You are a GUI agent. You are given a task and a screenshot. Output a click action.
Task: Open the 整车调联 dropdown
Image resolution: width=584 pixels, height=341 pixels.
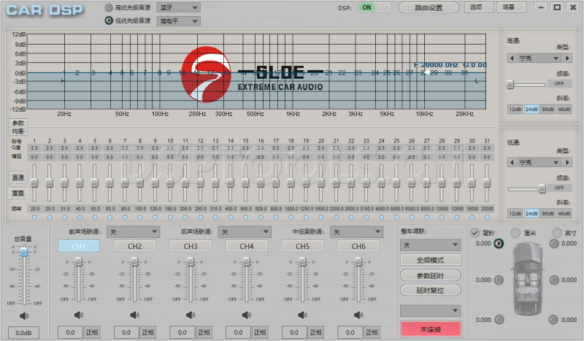[431, 245]
